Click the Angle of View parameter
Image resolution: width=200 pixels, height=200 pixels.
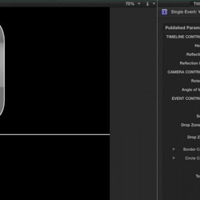click(x=191, y=89)
